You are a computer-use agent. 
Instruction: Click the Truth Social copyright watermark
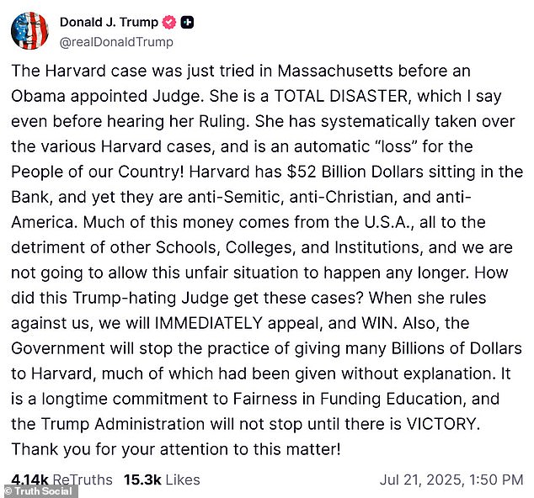(39, 491)
